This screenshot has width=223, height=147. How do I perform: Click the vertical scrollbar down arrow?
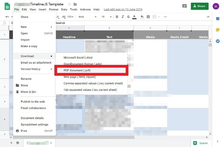pyautogui.click(x=210, y=134)
